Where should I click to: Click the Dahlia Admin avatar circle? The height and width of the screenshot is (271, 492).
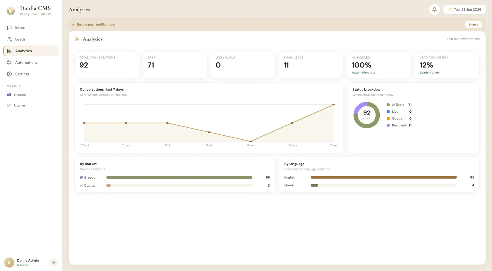point(9,262)
